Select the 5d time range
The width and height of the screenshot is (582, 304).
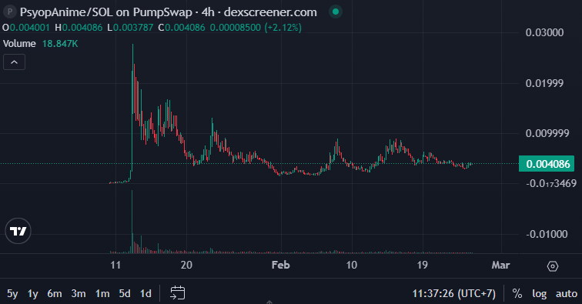125,293
